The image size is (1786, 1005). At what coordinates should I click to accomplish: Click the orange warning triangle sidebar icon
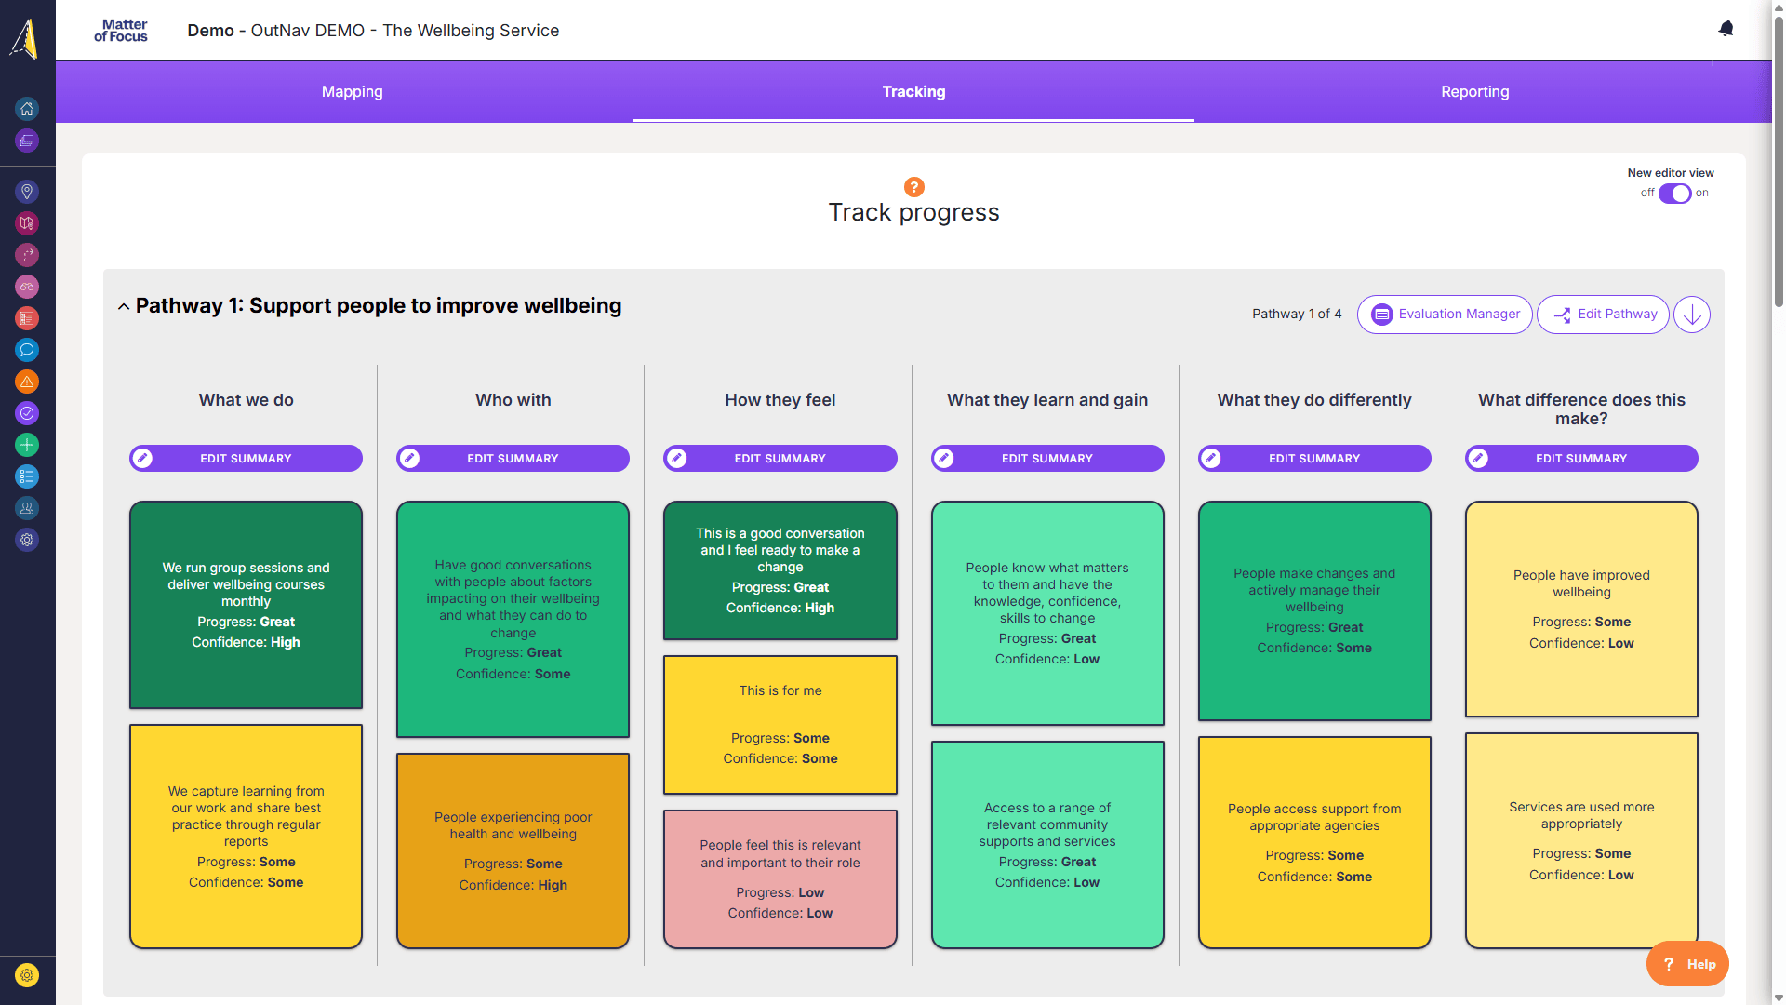coord(27,382)
